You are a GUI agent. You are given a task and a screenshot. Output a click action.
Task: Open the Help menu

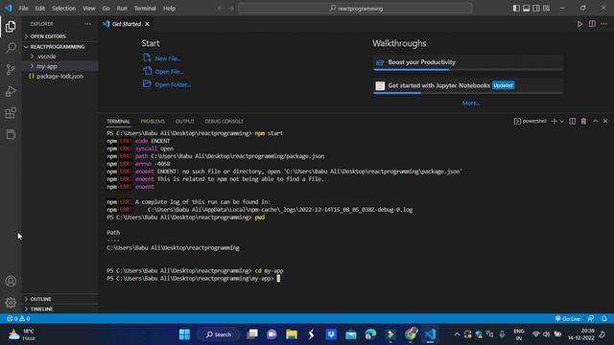[169, 9]
